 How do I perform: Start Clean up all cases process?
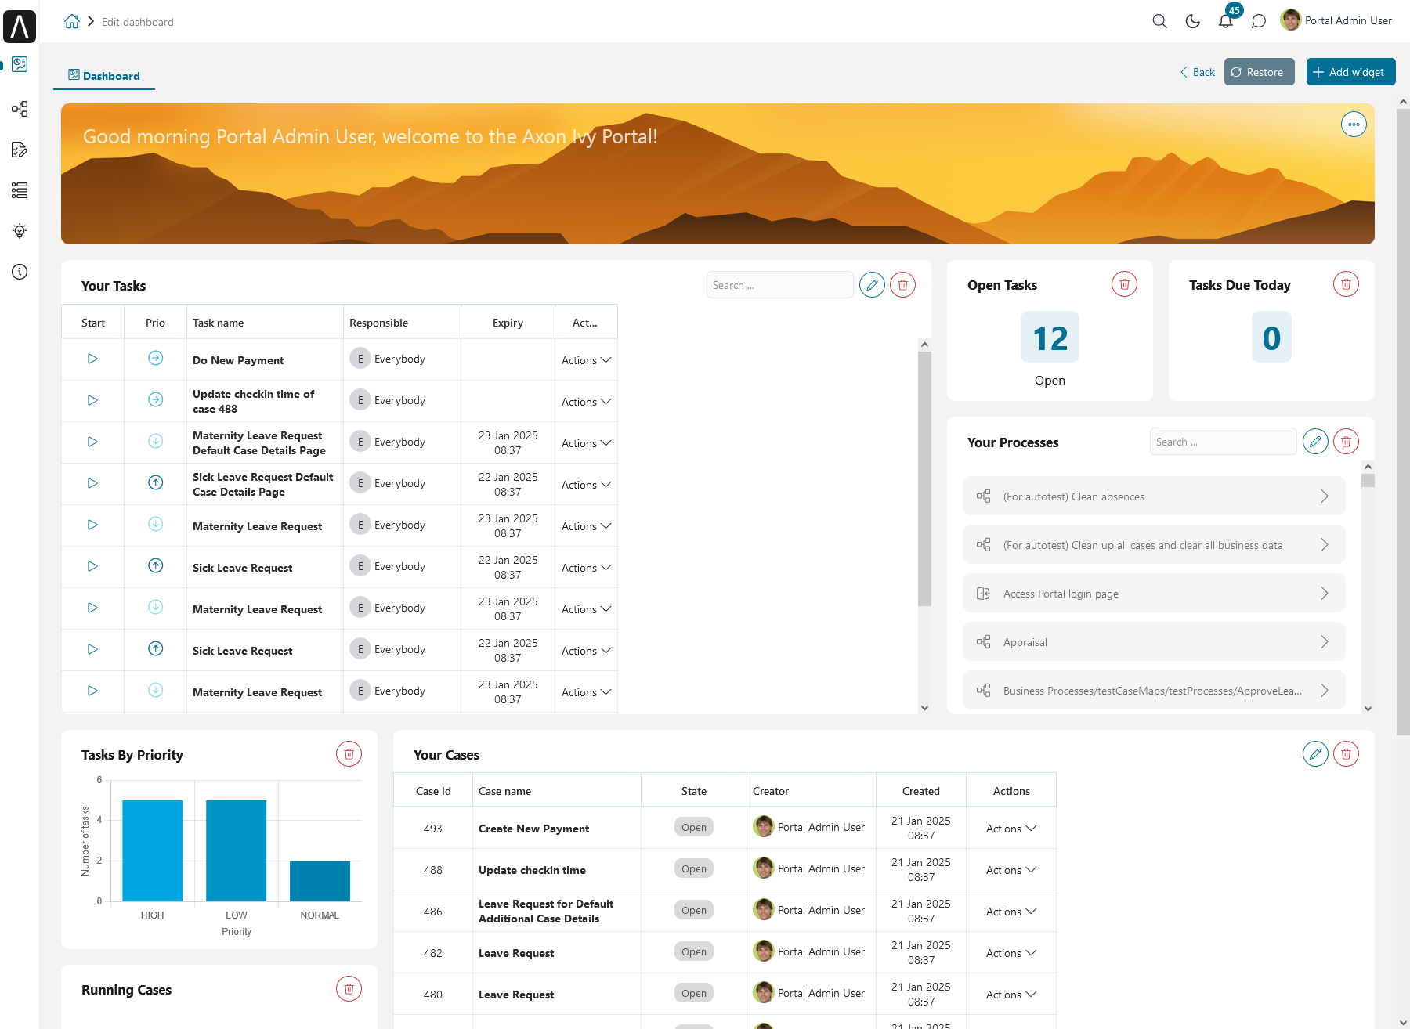point(1153,545)
